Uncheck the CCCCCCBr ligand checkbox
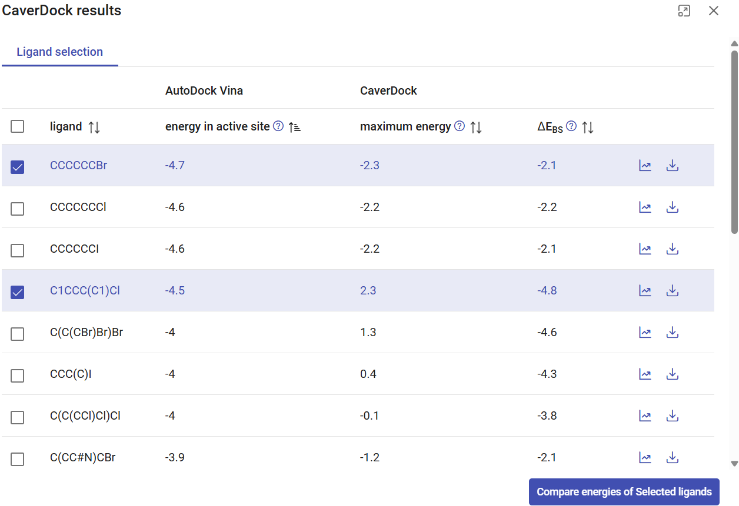Image resolution: width=739 pixels, height=506 pixels. click(x=18, y=167)
